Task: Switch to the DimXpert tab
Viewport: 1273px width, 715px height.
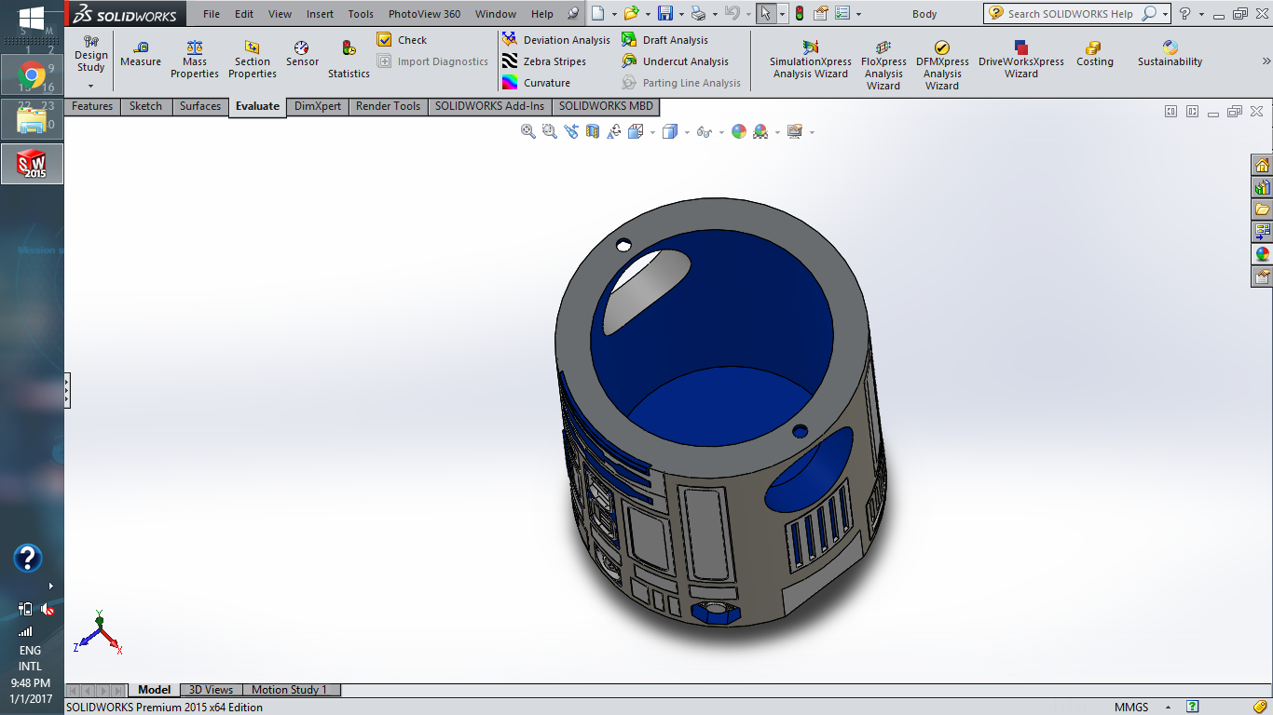Action: [x=317, y=106]
